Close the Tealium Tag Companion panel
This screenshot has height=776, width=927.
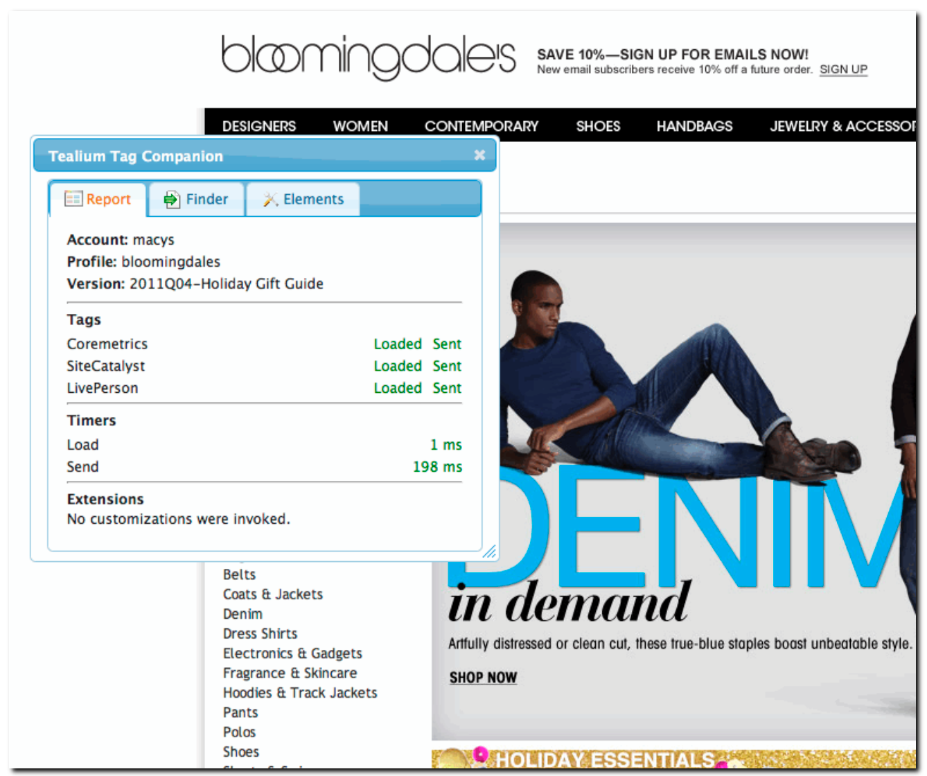(x=479, y=155)
